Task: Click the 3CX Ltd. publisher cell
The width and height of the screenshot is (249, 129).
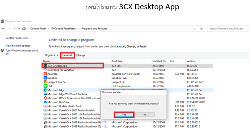Action: (116, 66)
